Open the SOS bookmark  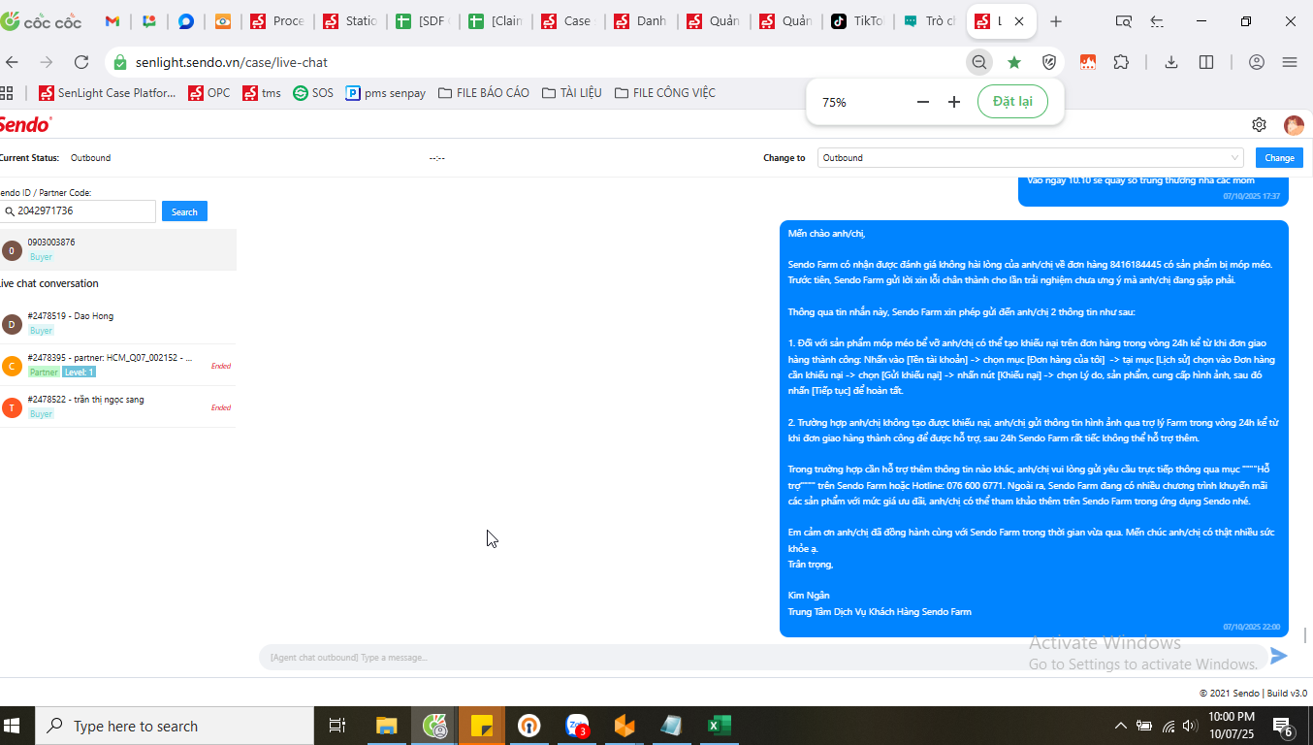coord(313,93)
